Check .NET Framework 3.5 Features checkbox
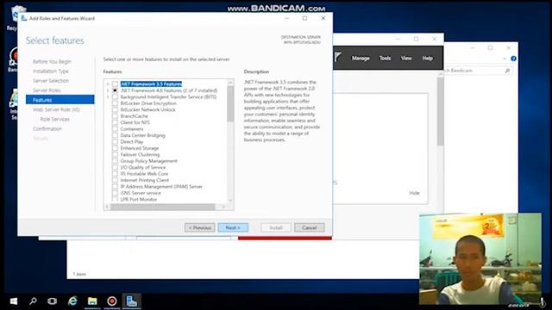 click(115, 84)
